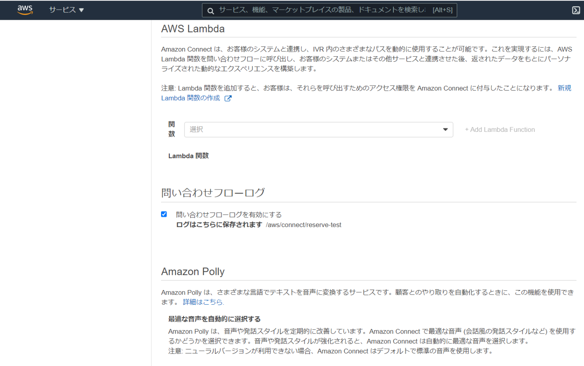Click the 問い合わせフローログ heading

(x=213, y=192)
